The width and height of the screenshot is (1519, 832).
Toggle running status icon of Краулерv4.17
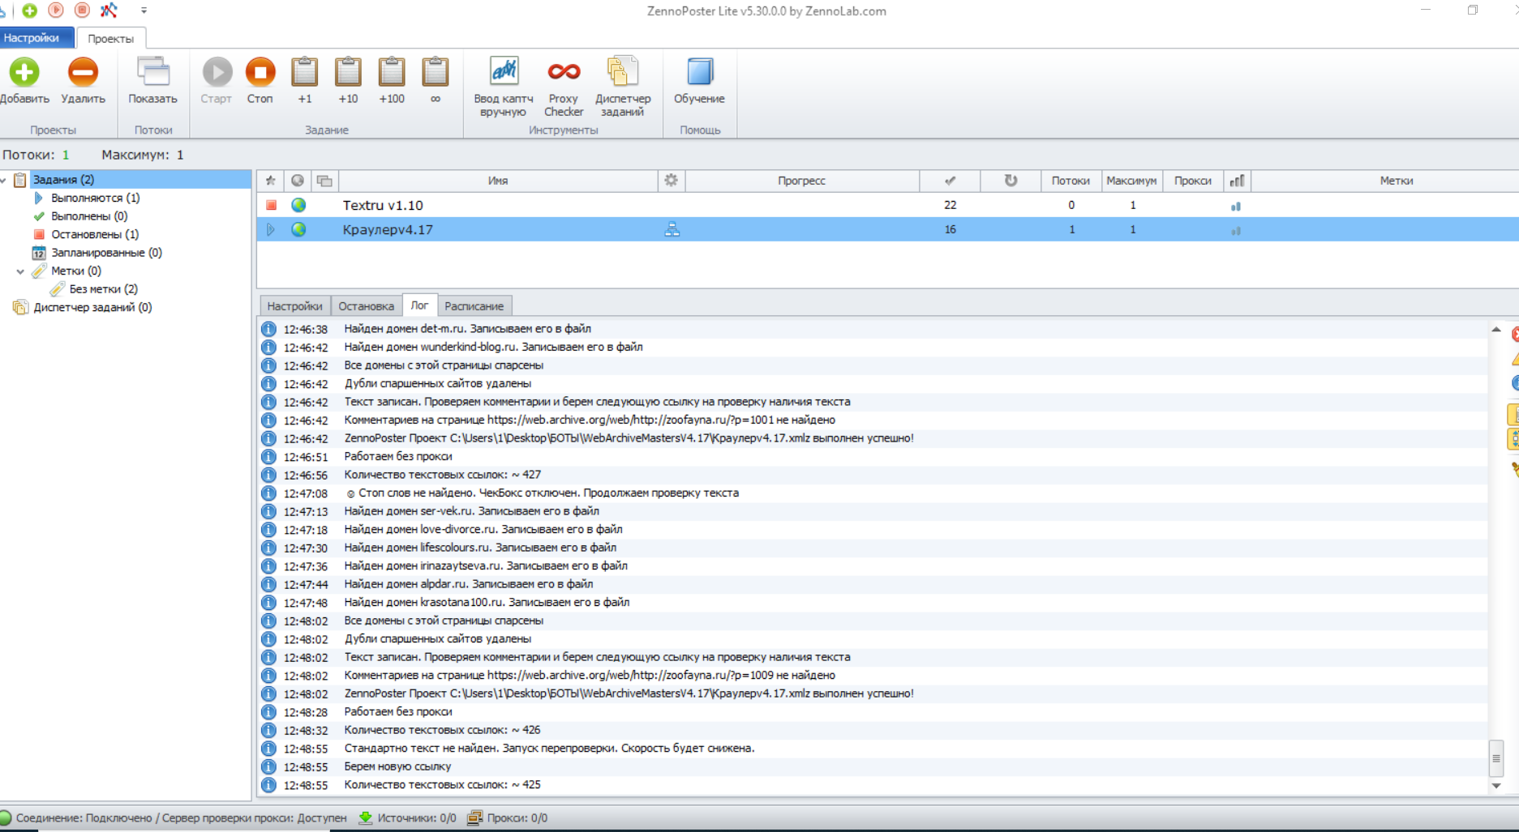point(271,230)
